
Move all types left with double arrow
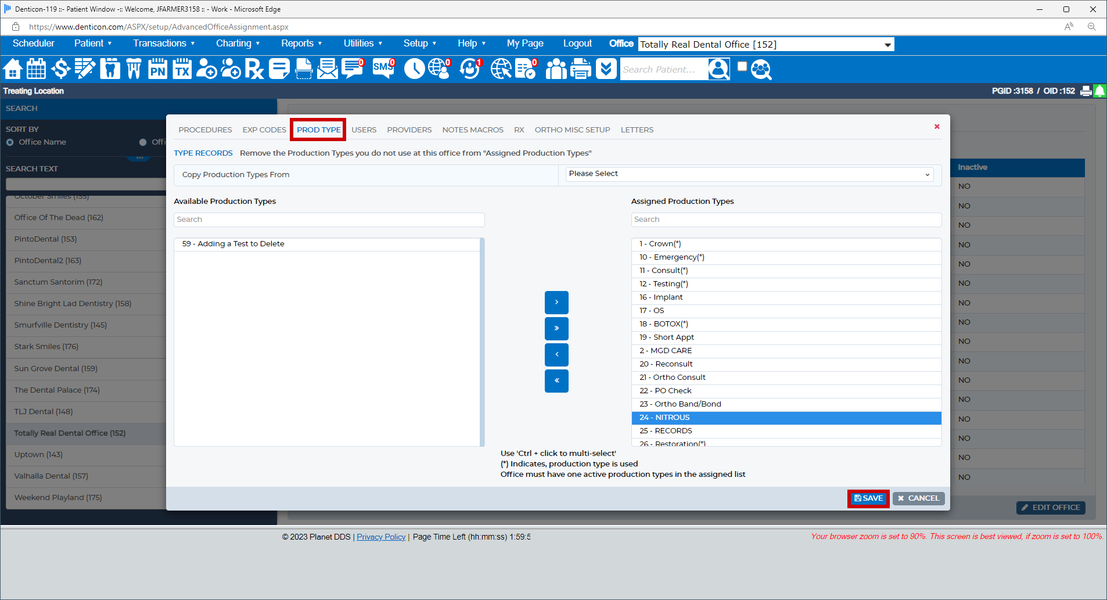pos(556,381)
